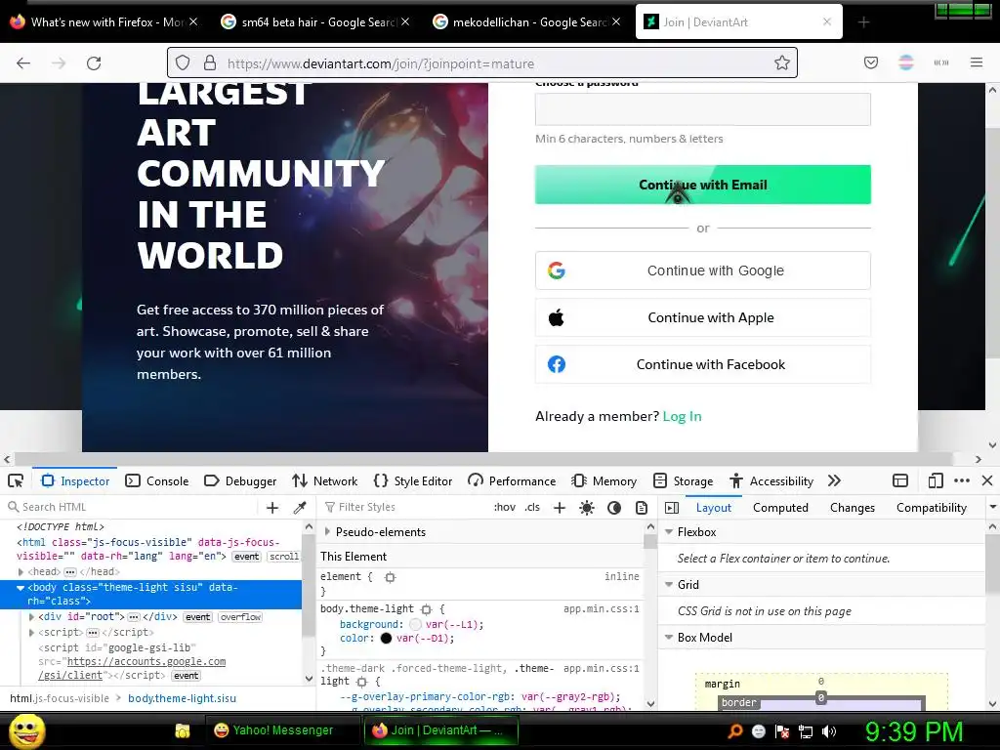Expand the head element node

[x=21, y=572]
